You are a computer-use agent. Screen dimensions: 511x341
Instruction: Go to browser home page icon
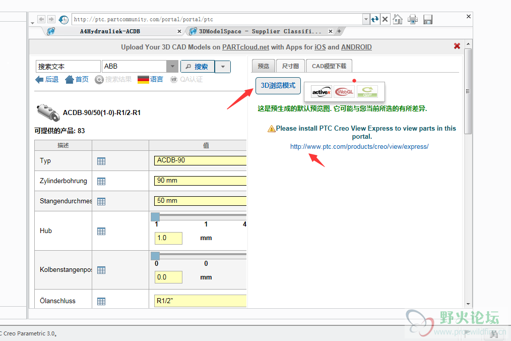398,19
